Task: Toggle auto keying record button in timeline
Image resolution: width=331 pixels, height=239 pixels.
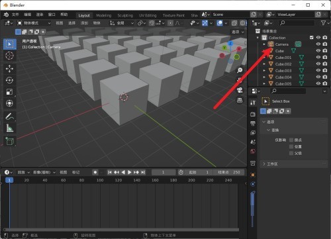Action: (95, 172)
